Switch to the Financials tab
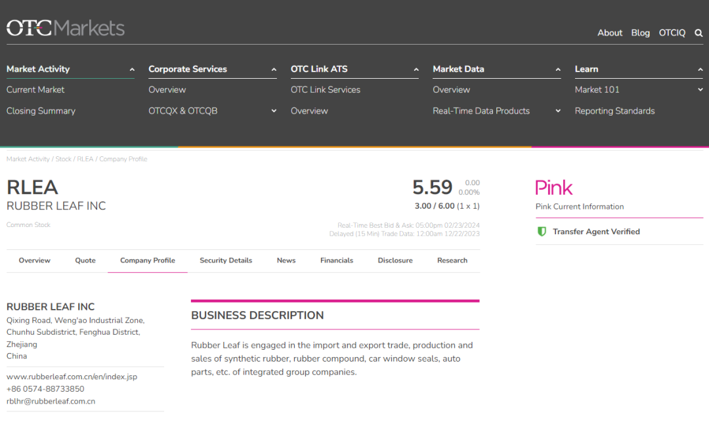This screenshot has width=709, height=439. point(336,261)
